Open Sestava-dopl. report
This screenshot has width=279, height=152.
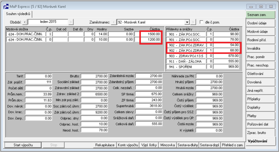(210, 145)
